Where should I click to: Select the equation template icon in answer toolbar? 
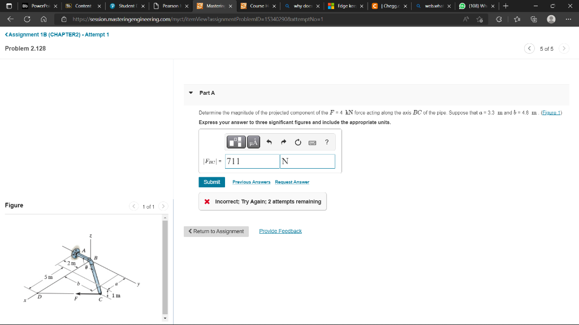point(236,143)
